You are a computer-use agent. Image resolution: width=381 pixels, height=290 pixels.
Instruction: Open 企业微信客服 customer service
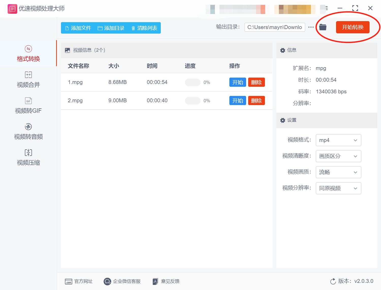coord(123,281)
